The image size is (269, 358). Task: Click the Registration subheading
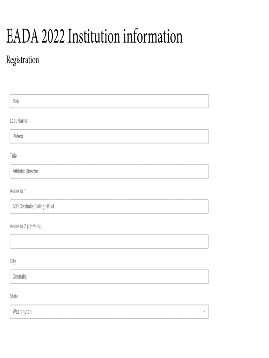click(x=23, y=60)
